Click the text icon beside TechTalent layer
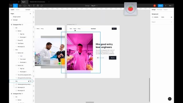 16,43
